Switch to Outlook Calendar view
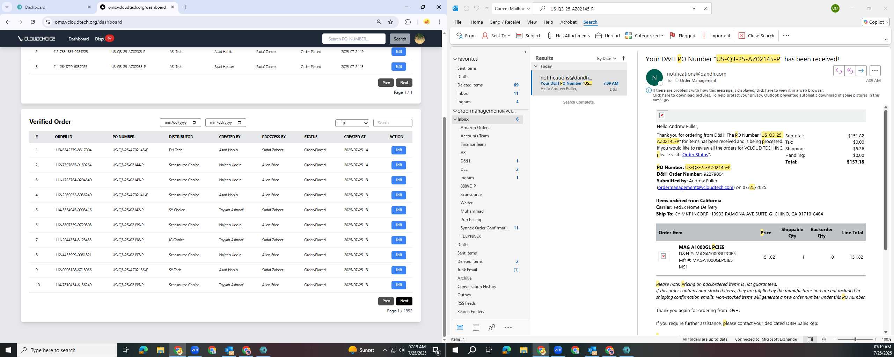Image resolution: width=894 pixels, height=357 pixels. (476, 327)
